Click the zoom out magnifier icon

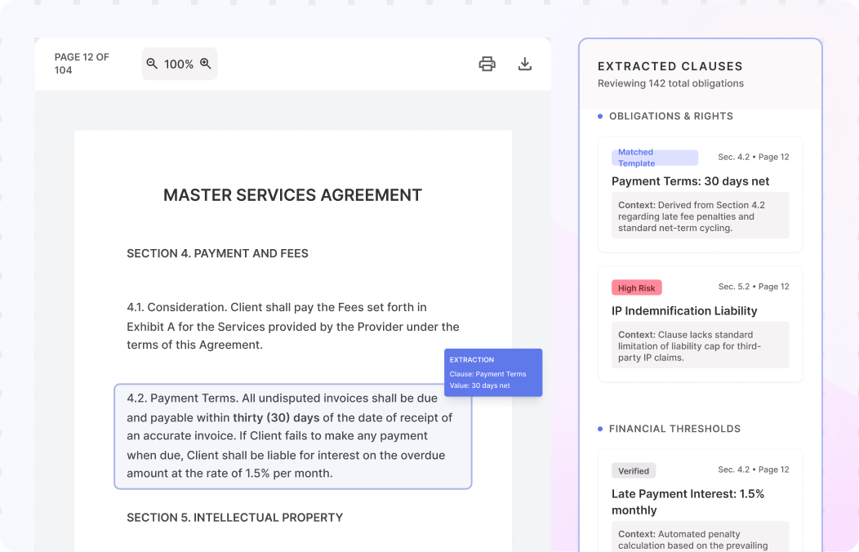click(x=152, y=64)
